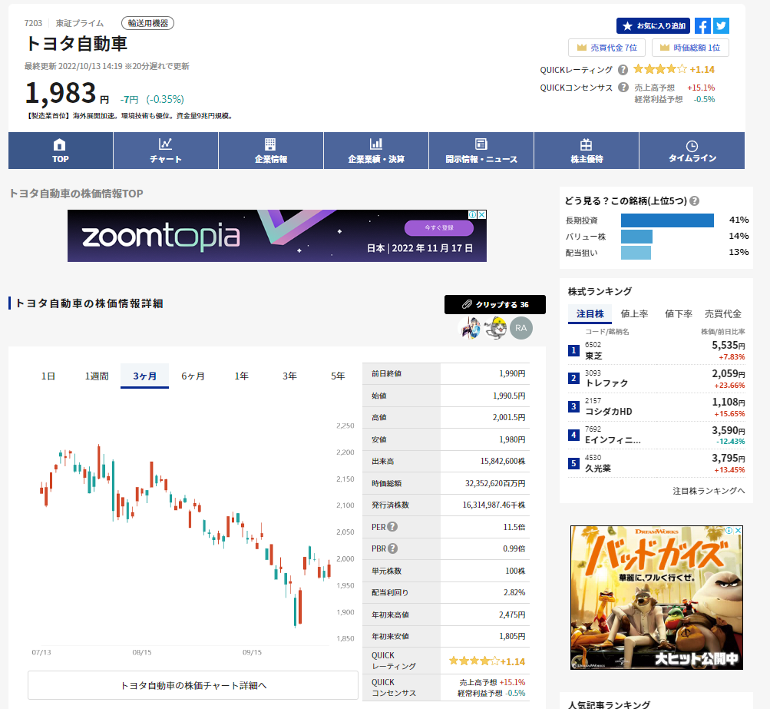
Task: Open トヨタ自動車の株価チャート詳細へ link
Action: (193, 685)
